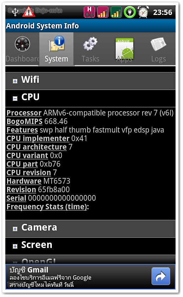Click the Processor label link

[24, 113]
